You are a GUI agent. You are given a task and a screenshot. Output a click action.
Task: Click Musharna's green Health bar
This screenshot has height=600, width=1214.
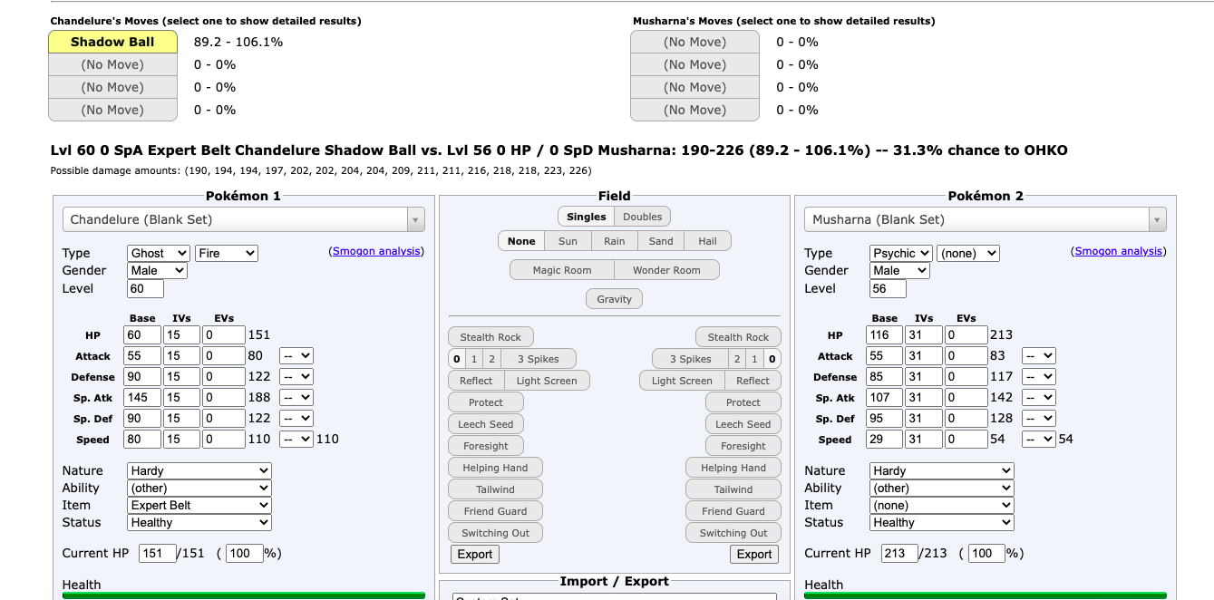[x=986, y=595]
